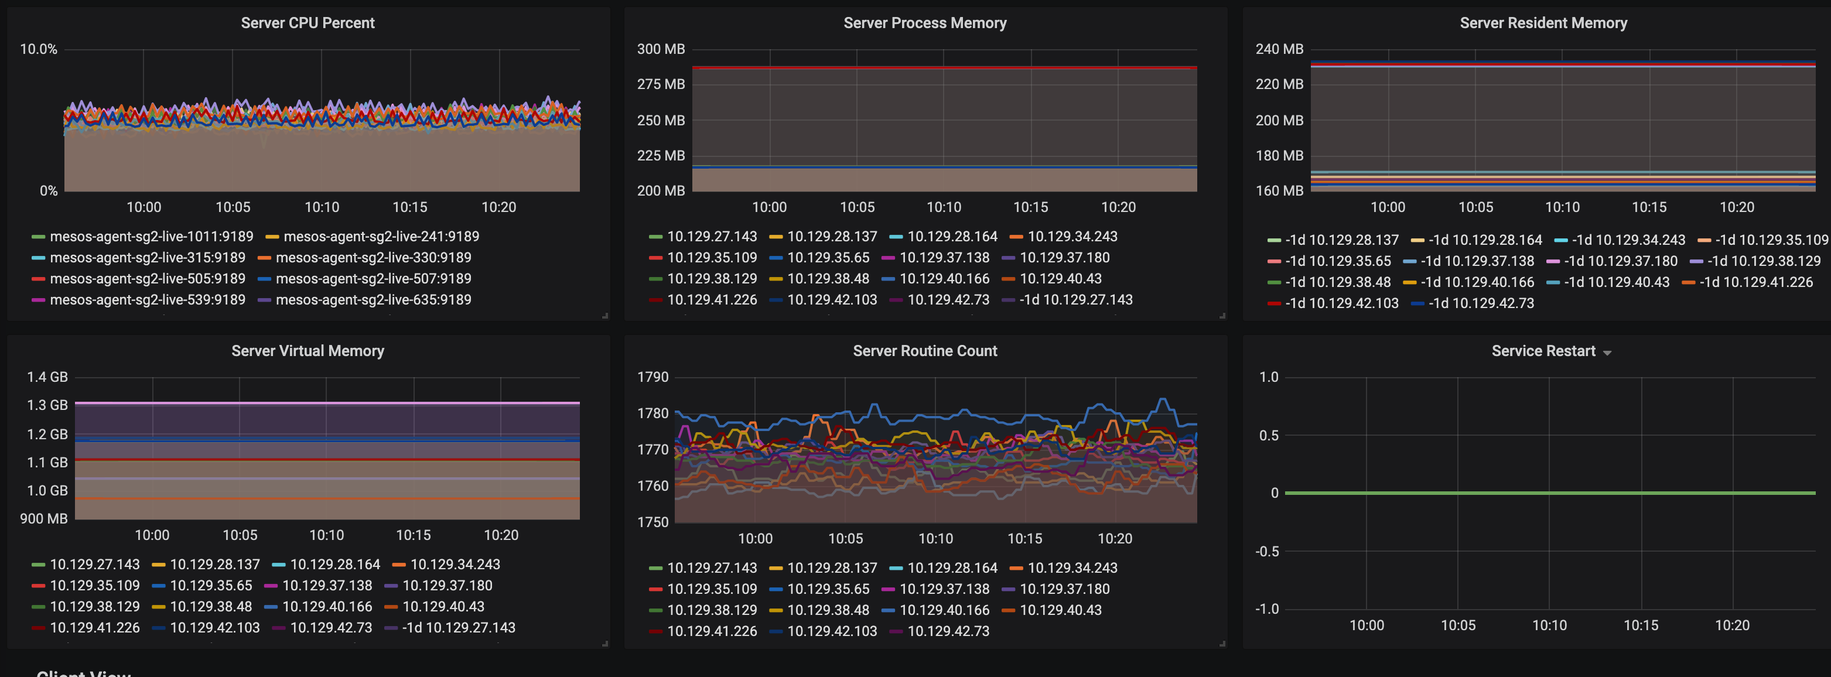Click -1d 10.129.38.48 in Resident Memory legend

[1338, 283]
